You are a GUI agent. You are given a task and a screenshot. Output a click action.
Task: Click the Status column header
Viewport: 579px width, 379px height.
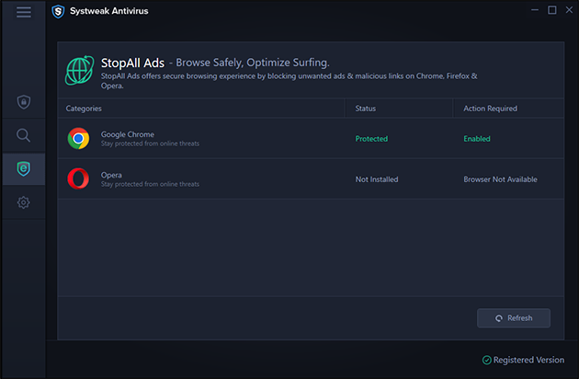(x=366, y=109)
